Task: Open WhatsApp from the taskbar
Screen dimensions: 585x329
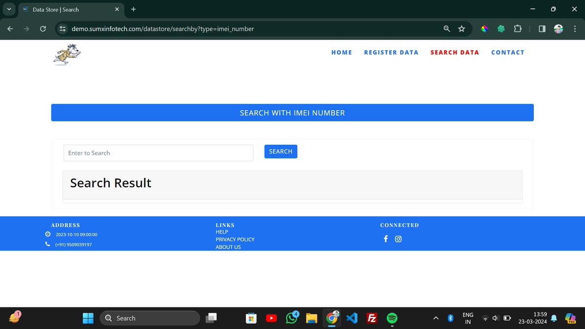Action: (x=292, y=318)
